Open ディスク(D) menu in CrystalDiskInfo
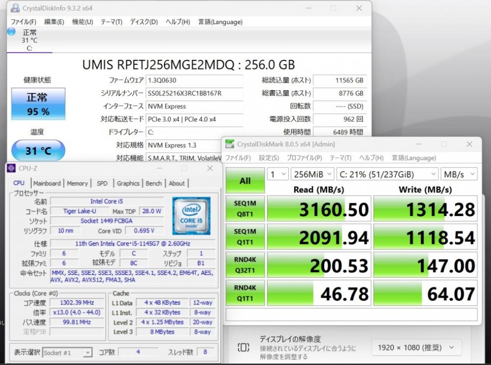Image resolution: width=491 pixels, height=365 pixels. pyautogui.click(x=144, y=22)
